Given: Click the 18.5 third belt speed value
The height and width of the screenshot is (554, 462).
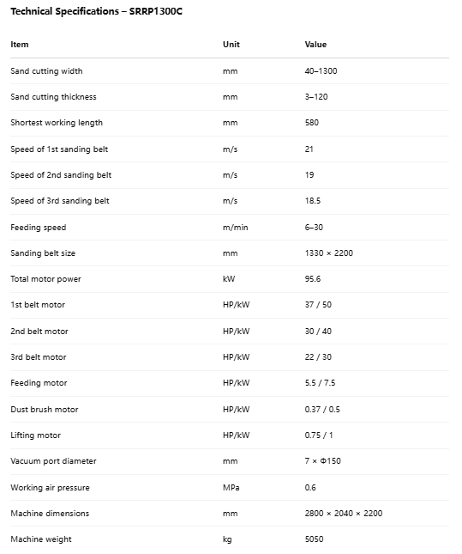Looking at the screenshot, I should coord(313,201).
